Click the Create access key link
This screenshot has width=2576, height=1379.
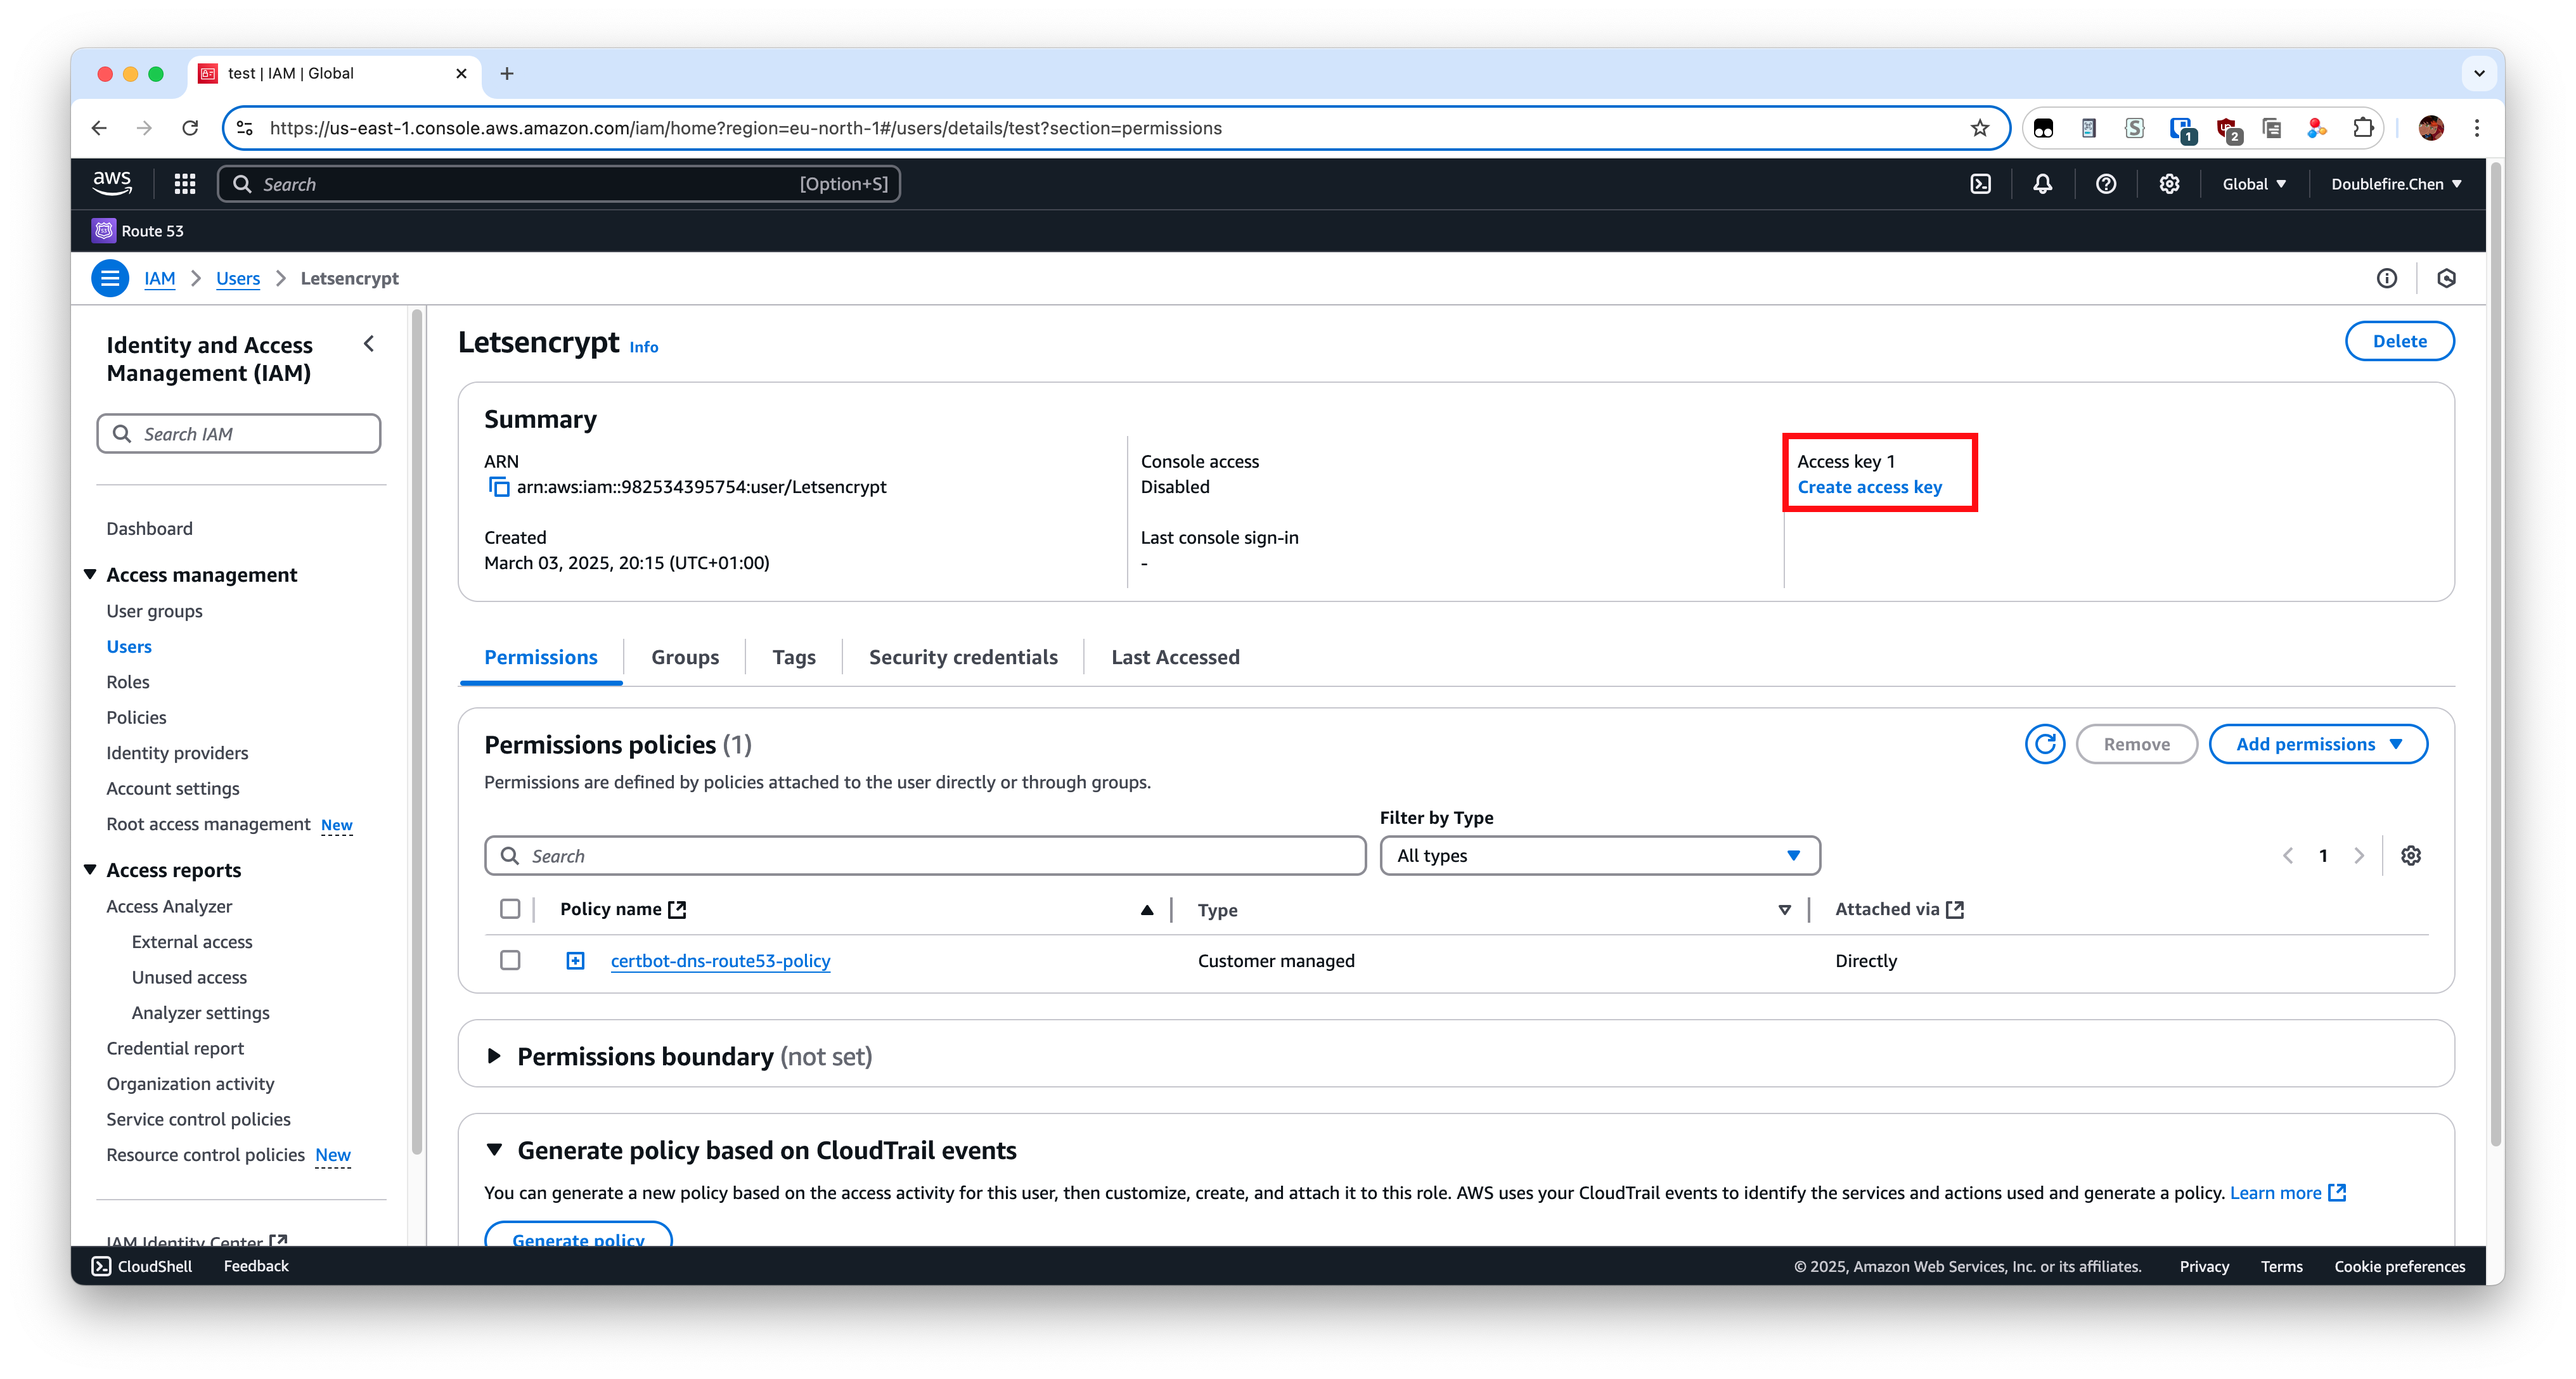(x=1869, y=487)
